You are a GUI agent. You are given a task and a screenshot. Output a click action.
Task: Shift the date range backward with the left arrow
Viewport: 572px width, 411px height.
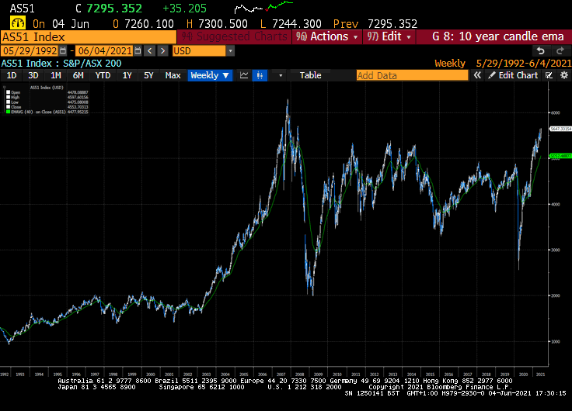(x=149, y=50)
